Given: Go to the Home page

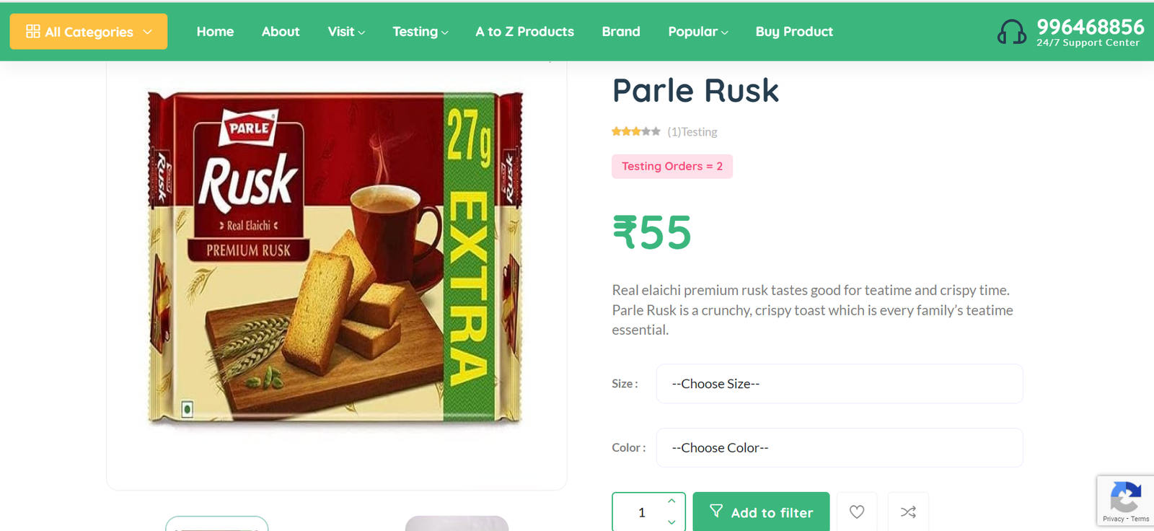Looking at the screenshot, I should pyautogui.click(x=215, y=32).
